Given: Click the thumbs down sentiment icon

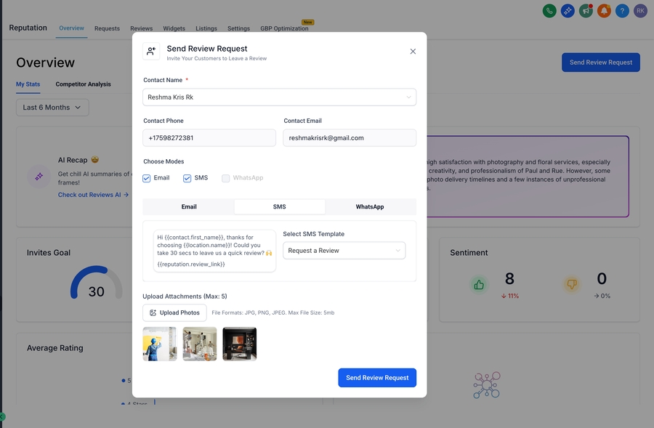Looking at the screenshot, I should coord(571,285).
